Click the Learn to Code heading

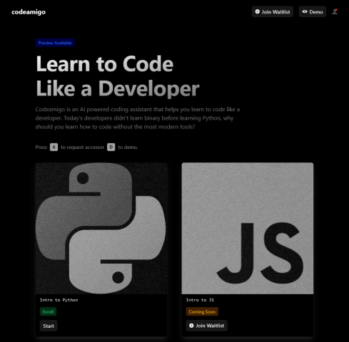pos(118,76)
